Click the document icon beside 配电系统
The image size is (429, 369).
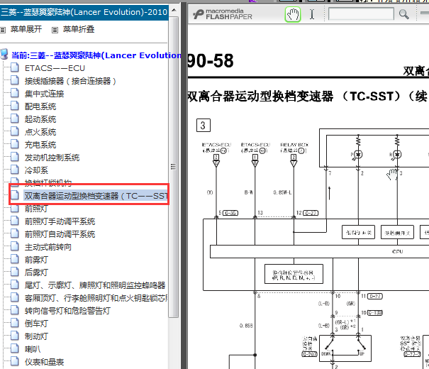tap(15, 106)
